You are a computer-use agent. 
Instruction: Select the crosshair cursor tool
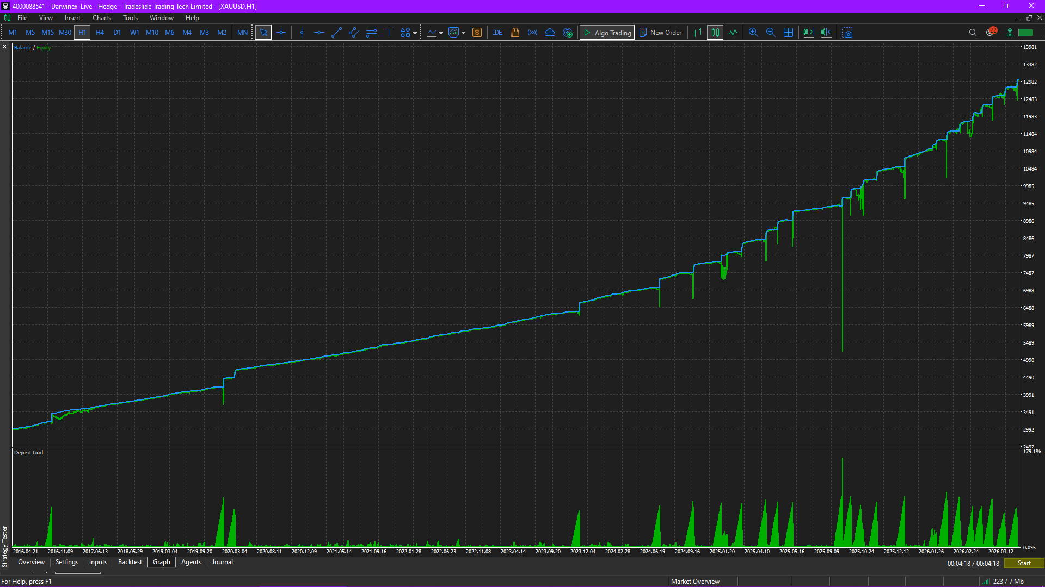281,33
